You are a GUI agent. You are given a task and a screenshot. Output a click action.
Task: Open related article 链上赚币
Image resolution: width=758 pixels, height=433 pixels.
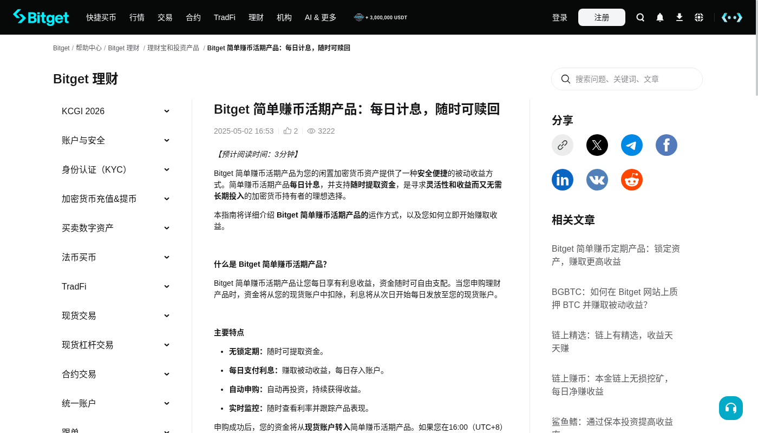click(x=611, y=385)
